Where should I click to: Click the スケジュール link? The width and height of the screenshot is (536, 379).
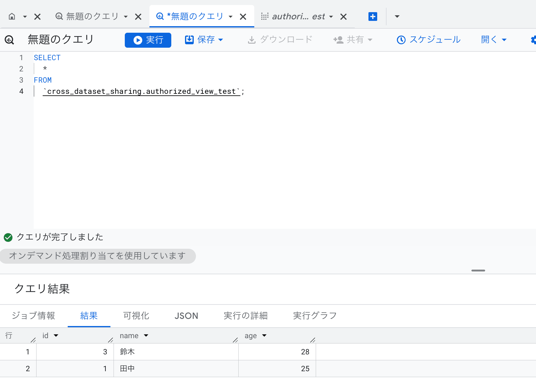(435, 40)
